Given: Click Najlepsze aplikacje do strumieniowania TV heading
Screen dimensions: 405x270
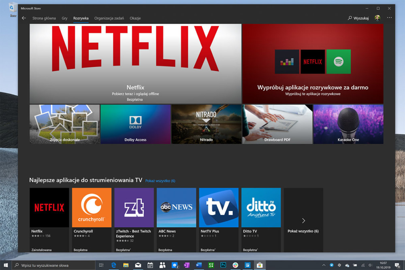Looking at the screenshot, I should [86, 180].
